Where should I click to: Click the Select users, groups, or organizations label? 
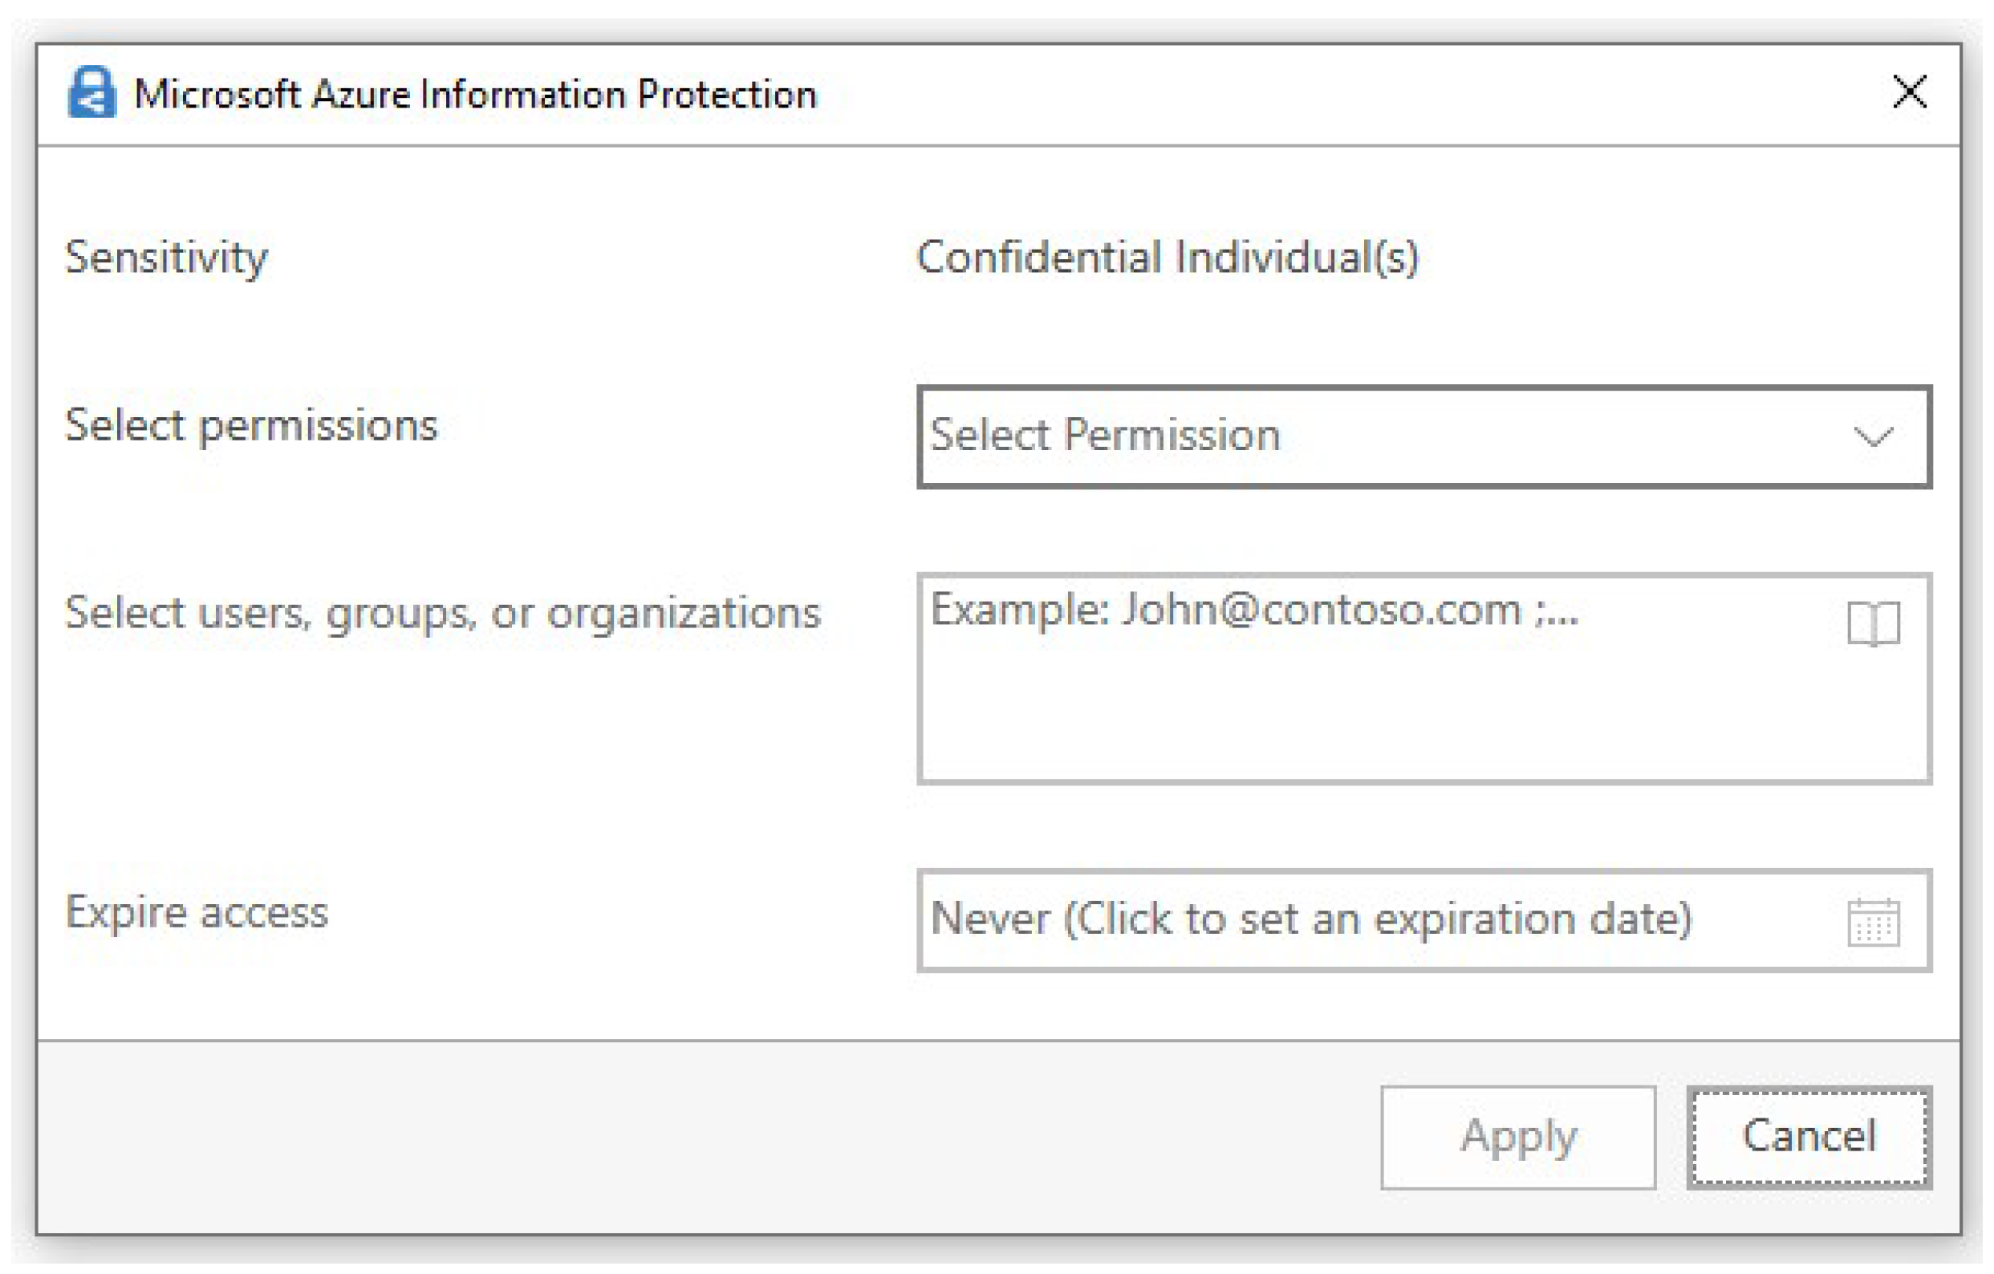tap(443, 614)
